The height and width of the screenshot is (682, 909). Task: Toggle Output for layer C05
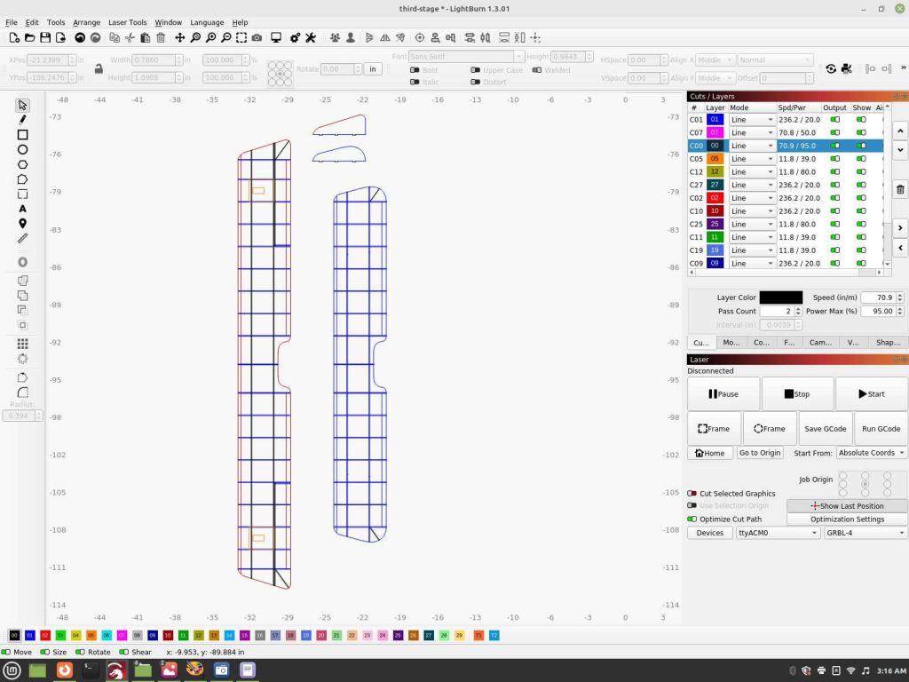[834, 159]
